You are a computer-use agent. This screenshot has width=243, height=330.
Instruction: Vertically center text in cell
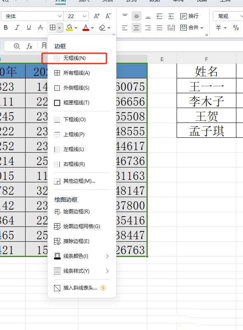[x=137, y=16]
